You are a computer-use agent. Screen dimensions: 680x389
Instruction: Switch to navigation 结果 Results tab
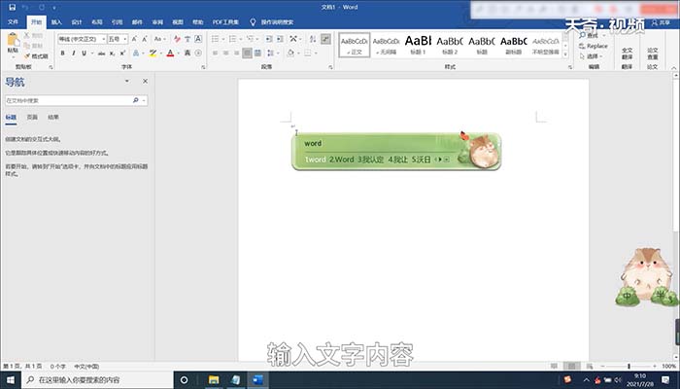[x=52, y=118]
